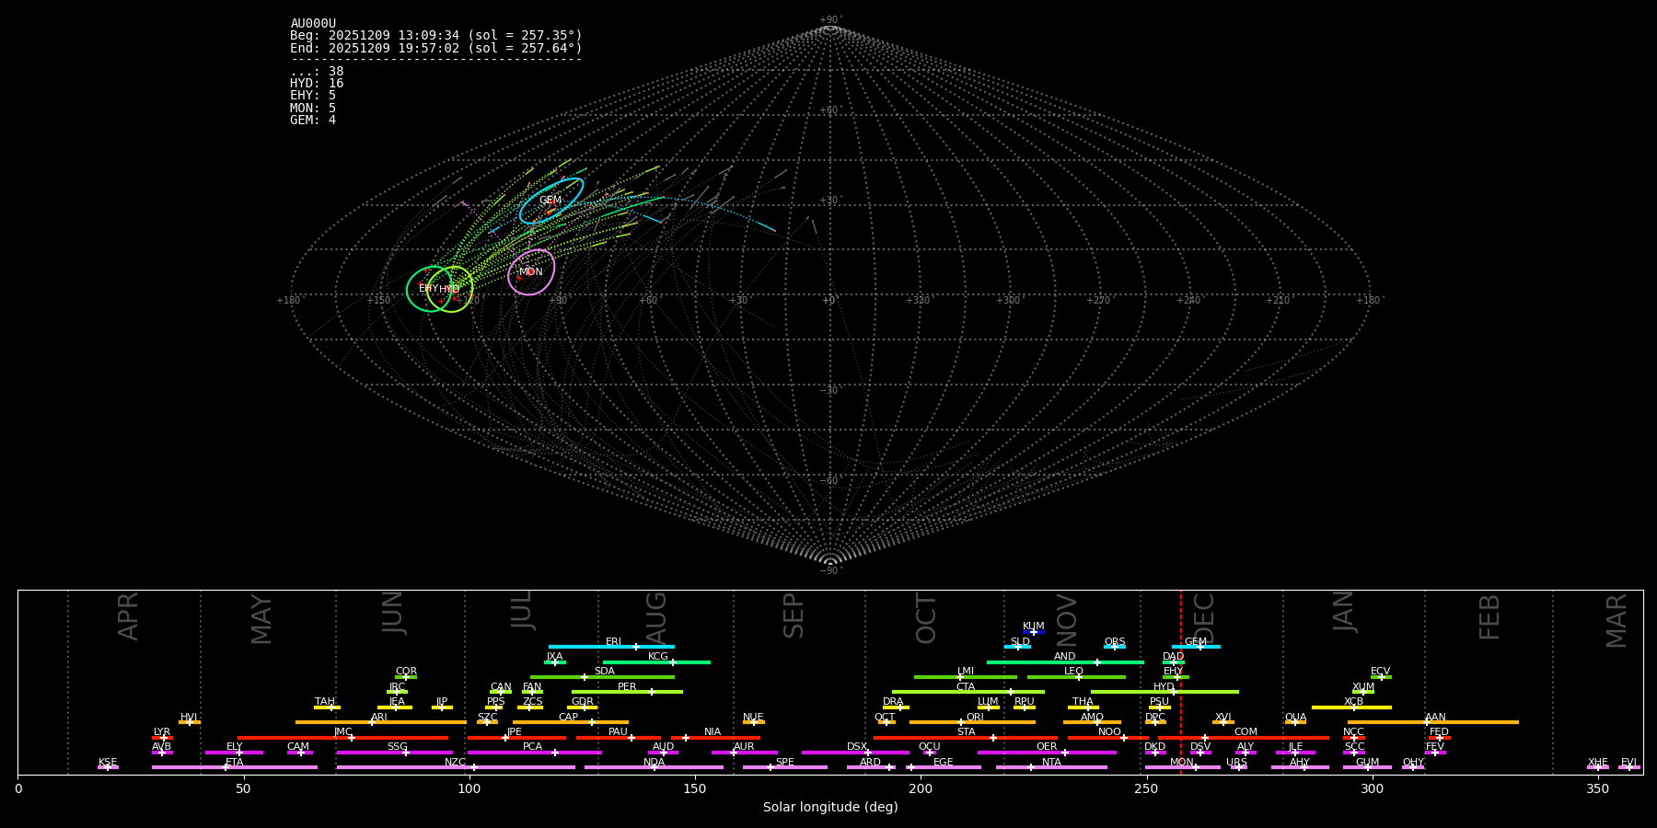Click the '+90' label atop the sky map

829,20
